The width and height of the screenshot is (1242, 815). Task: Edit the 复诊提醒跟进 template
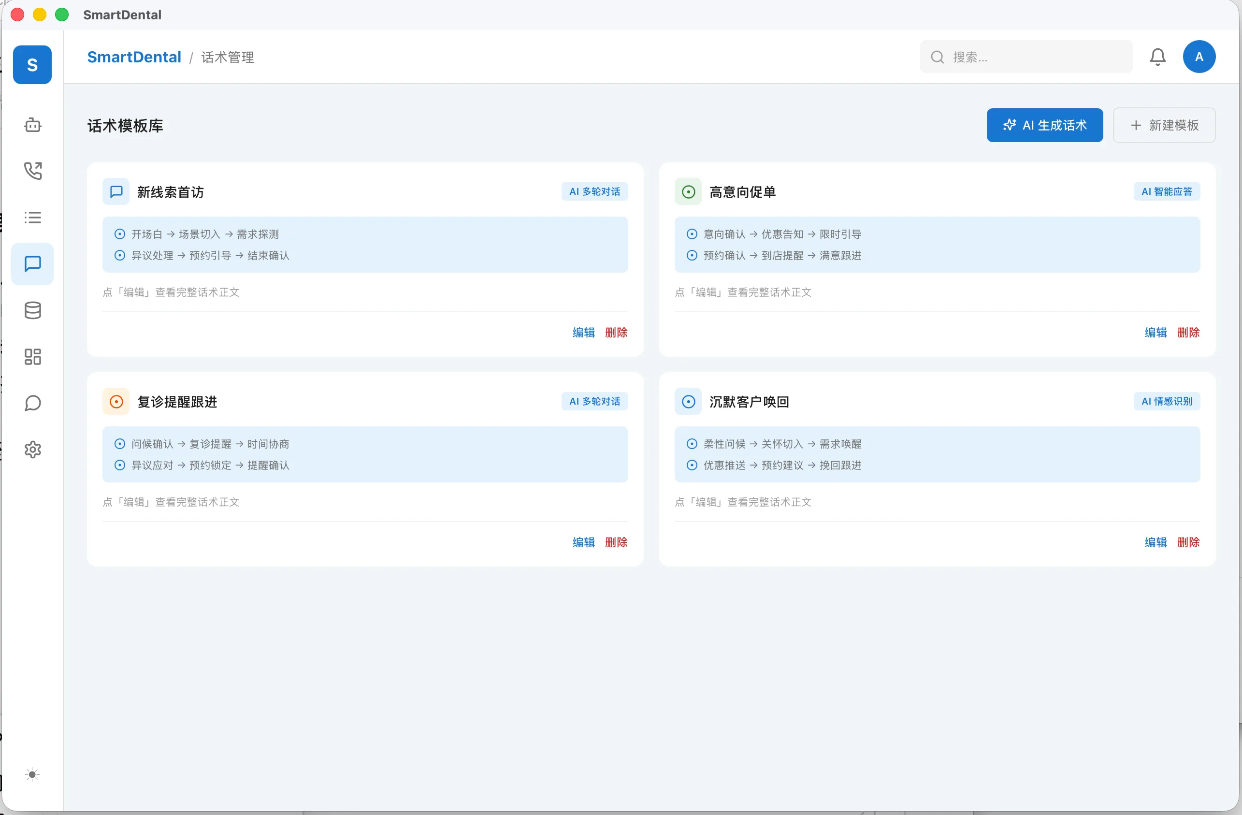point(583,542)
